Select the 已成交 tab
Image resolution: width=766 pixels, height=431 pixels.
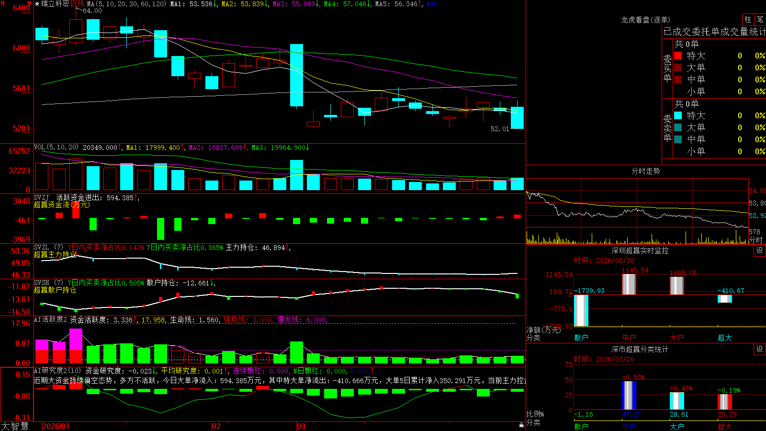coord(677,32)
